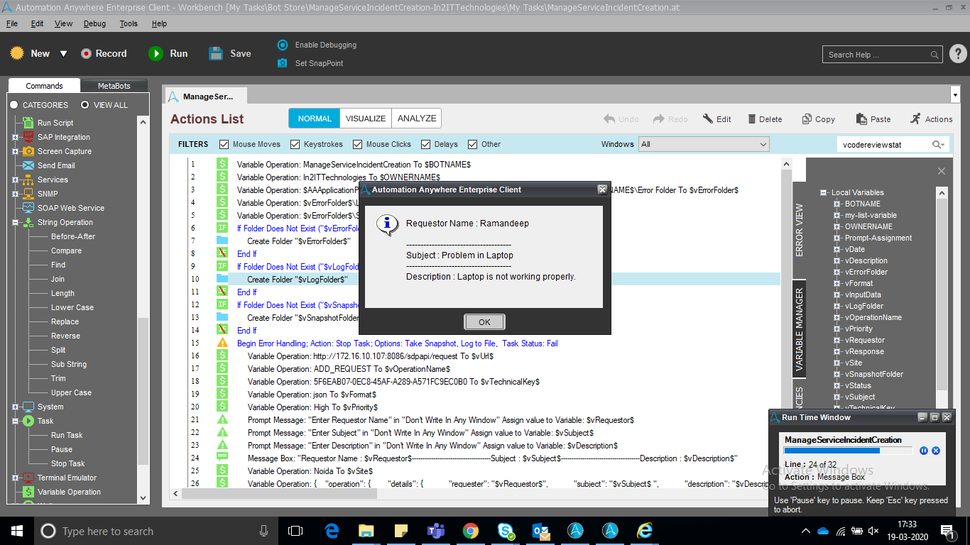The width and height of the screenshot is (970, 545).
Task: Expand the BOTNAME variable node
Action: 837,204
